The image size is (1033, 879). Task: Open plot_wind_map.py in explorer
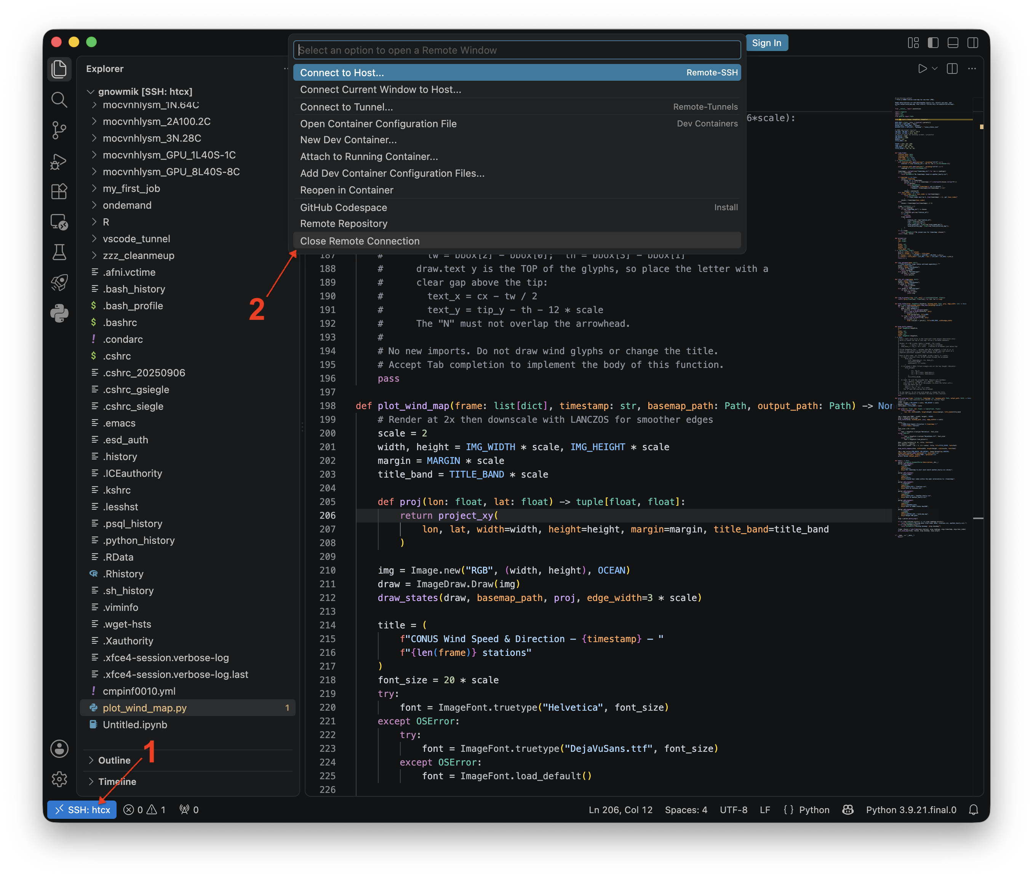pos(188,708)
